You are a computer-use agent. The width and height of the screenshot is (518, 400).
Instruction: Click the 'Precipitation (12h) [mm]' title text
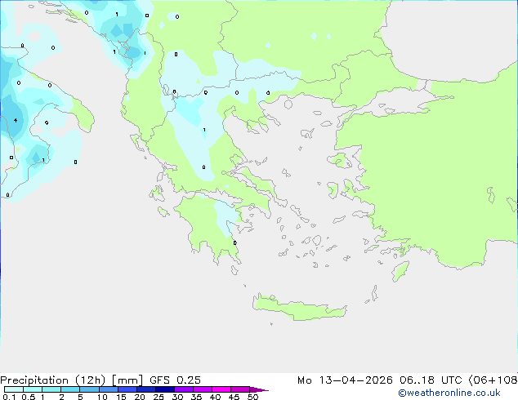pos(72,380)
